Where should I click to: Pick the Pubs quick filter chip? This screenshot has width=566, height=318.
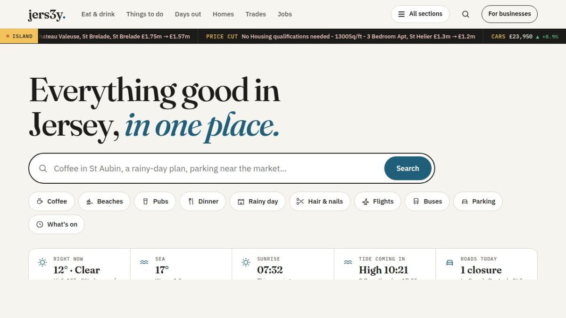[x=155, y=201]
